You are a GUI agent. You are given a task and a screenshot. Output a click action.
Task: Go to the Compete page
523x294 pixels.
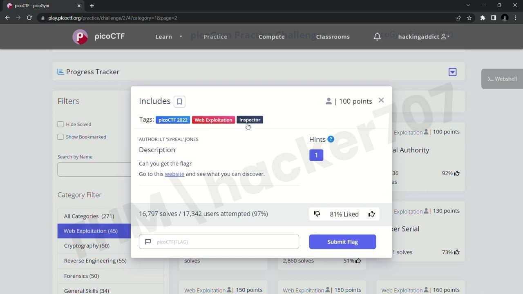[272, 37]
